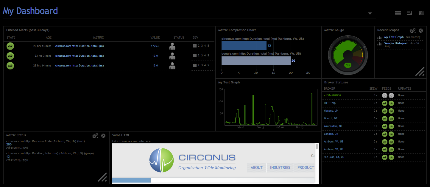This screenshot has height=187, width=430.
Task: Open the HTTPTrap broker link
Action: (330, 103)
